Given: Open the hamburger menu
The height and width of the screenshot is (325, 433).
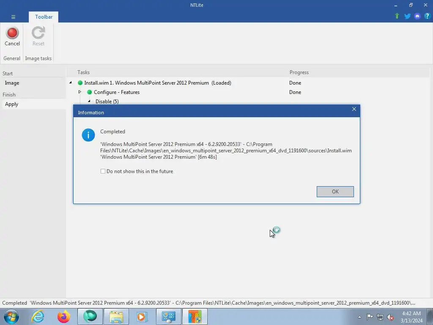Looking at the screenshot, I should pyautogui.click(x=13, y=17).
